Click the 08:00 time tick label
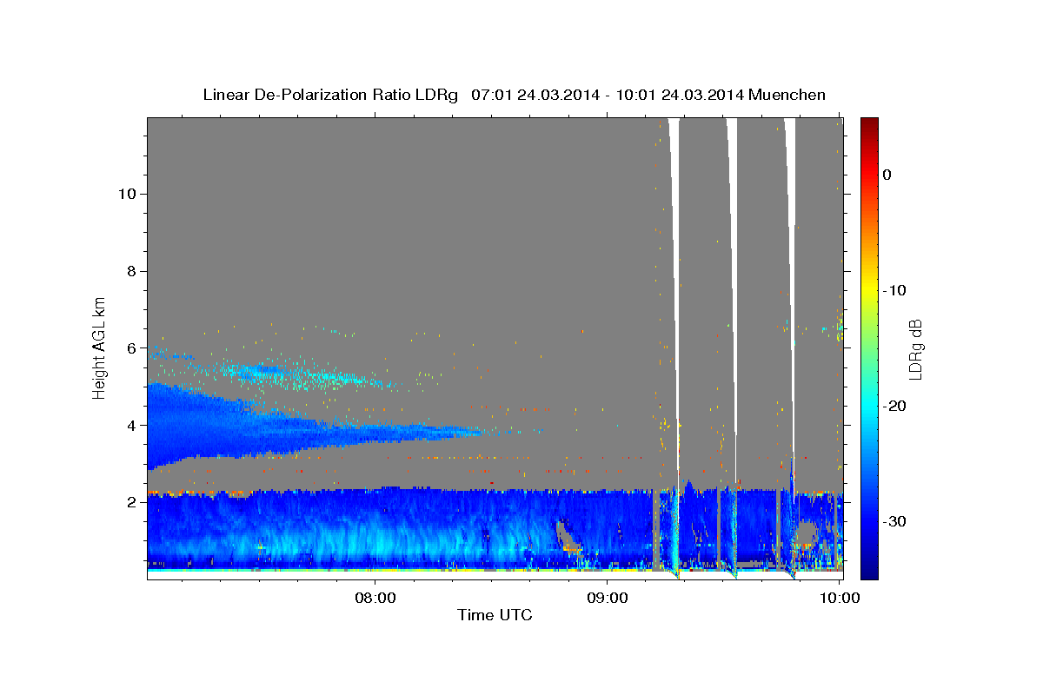The height and width of the screenshot is (695, 1043). (x=375, y=598)
